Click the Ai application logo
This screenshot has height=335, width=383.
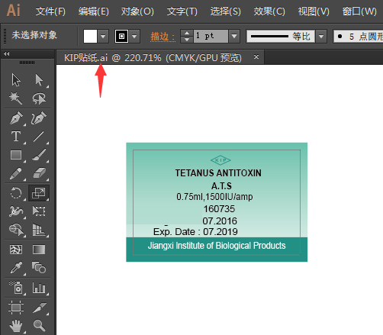13,11
